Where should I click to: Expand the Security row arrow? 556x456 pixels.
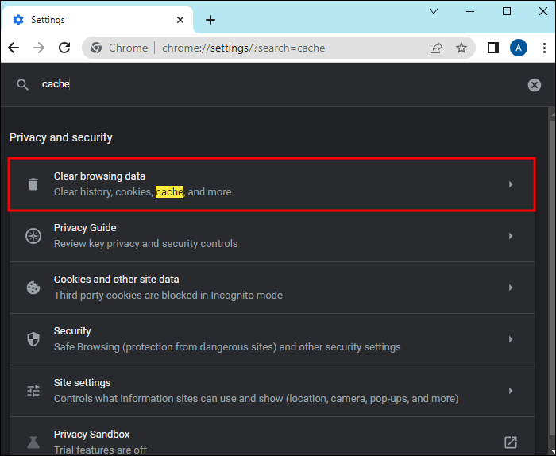[x=511, y=339]
